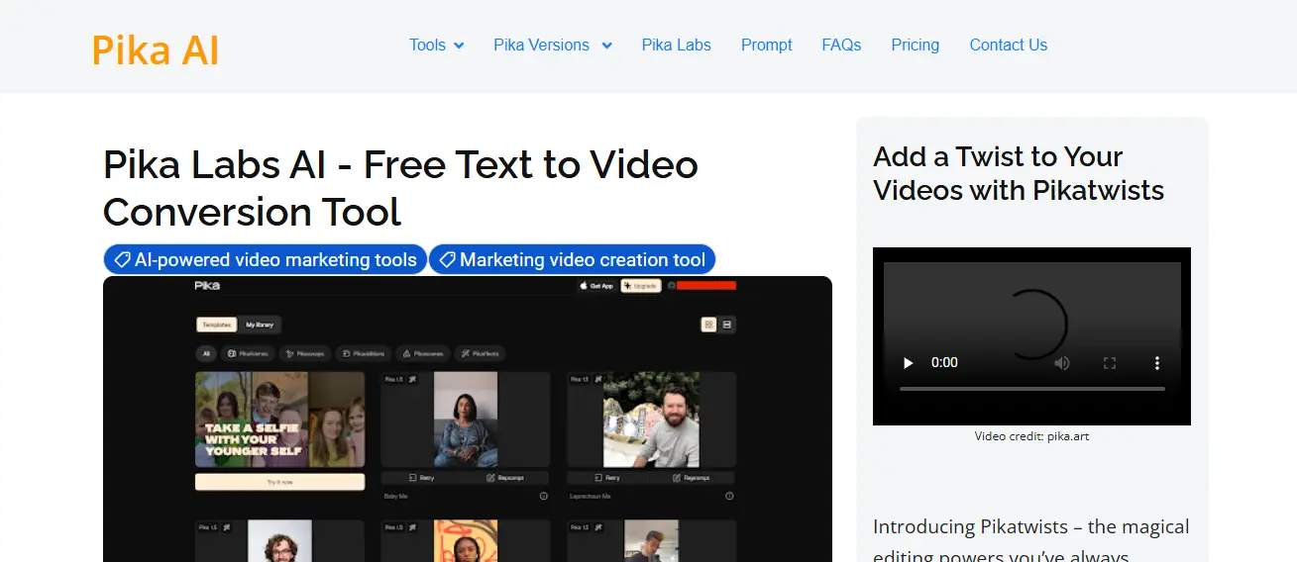Enter fullscreen on the Pikatwists video

(x=1110, y=363)
